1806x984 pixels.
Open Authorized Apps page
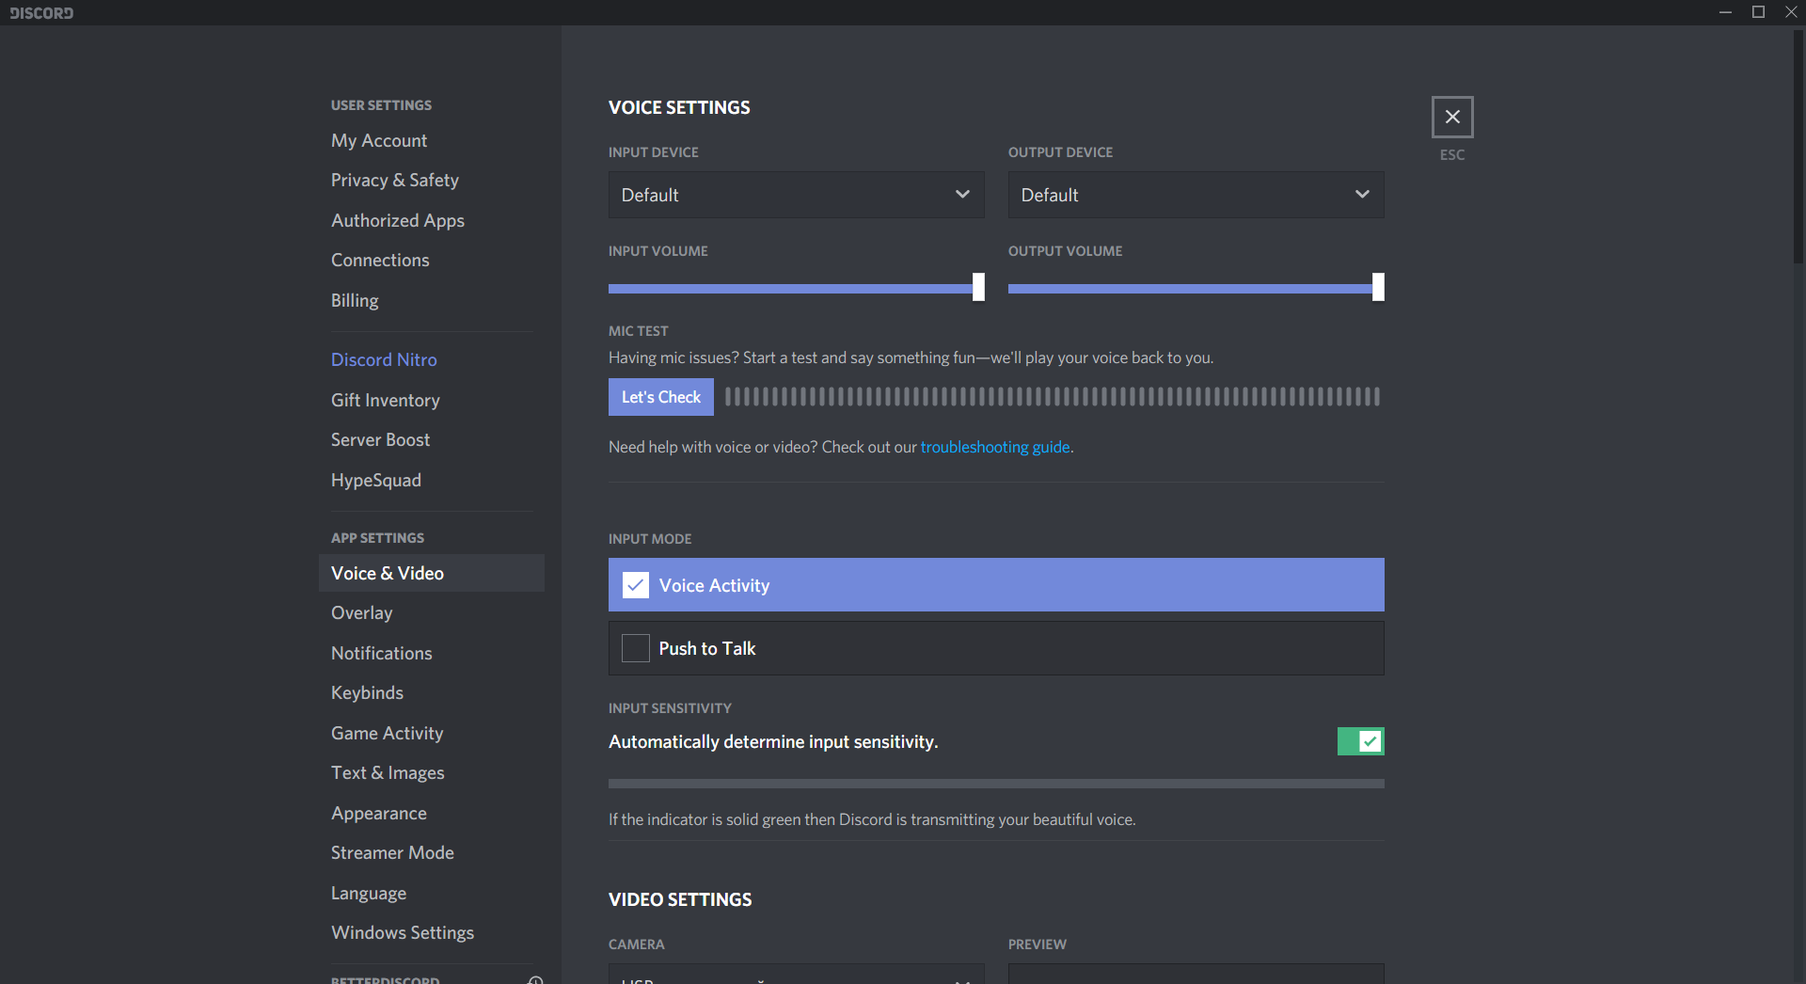click(398, 220)
